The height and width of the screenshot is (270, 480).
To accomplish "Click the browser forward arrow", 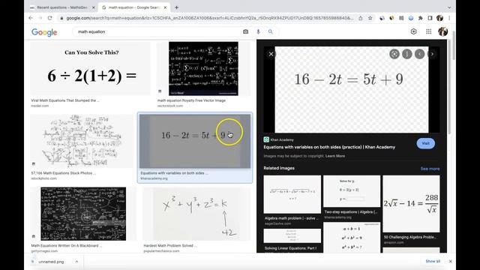I will coord(40,18).
